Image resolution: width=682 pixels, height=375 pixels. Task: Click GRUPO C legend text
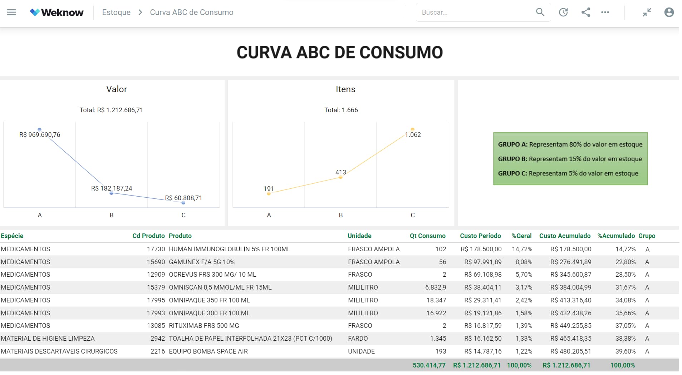coord(568,173)
